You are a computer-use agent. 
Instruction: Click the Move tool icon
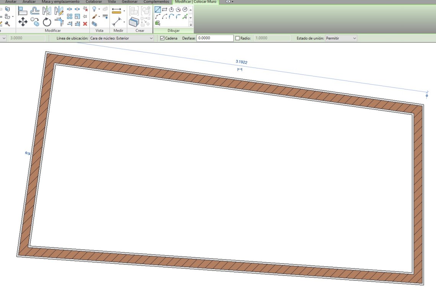[23, 22]
